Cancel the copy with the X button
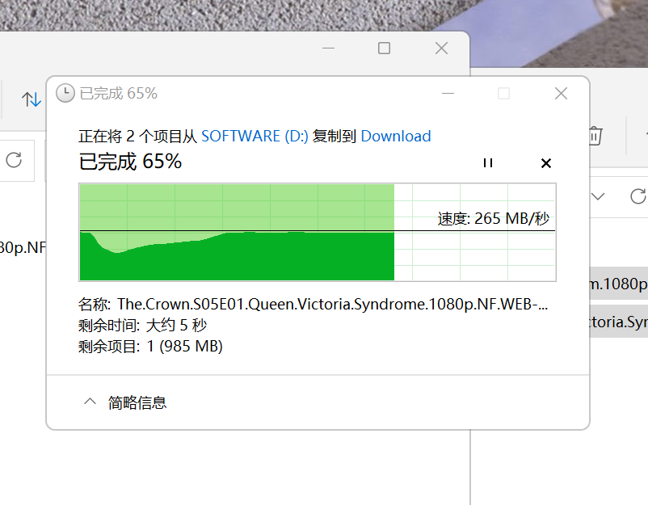Viewport: 648px width, 505px height. click(546, 163)
